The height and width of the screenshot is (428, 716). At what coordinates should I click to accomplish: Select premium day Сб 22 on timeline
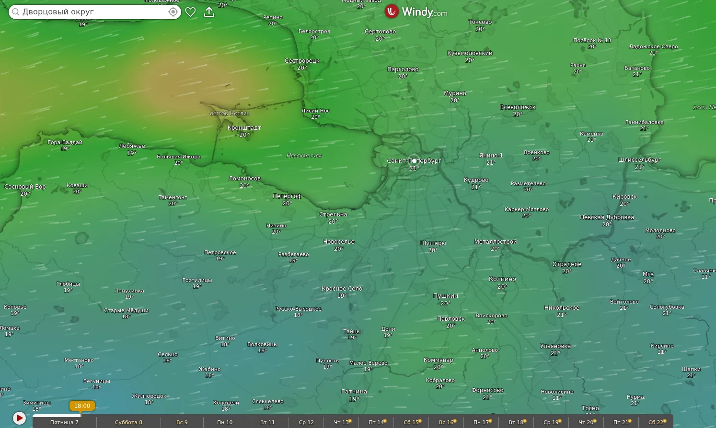tap(656, 422)
